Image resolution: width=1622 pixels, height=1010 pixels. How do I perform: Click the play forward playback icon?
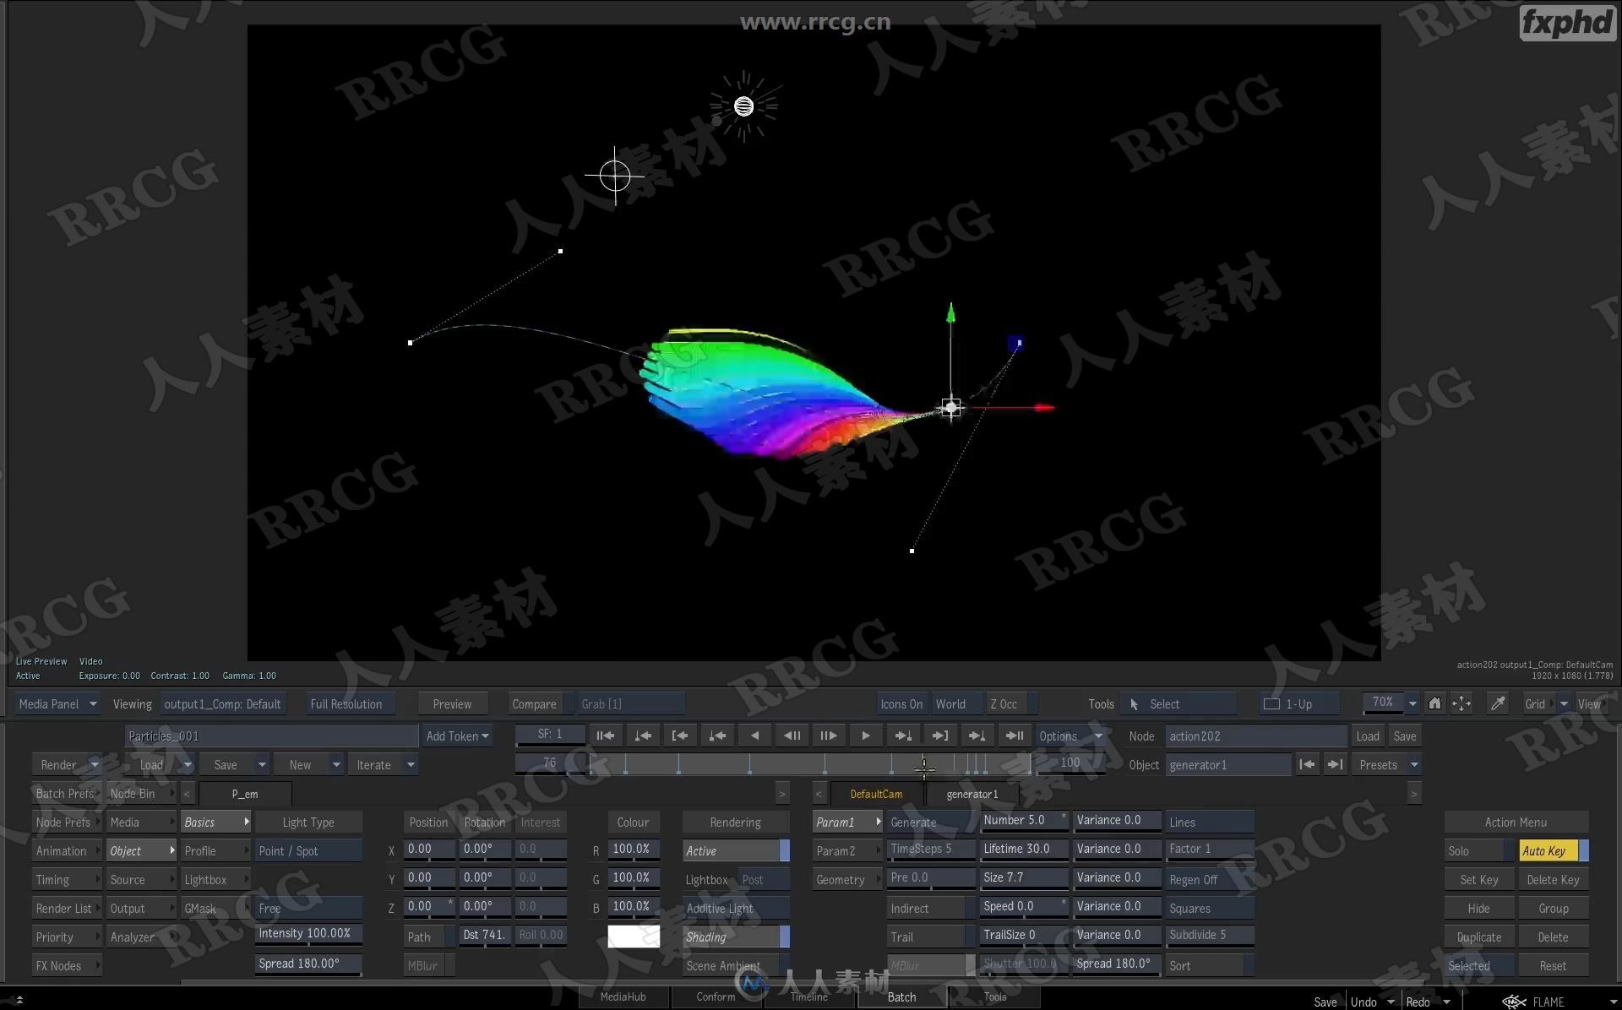coord(866,736)
